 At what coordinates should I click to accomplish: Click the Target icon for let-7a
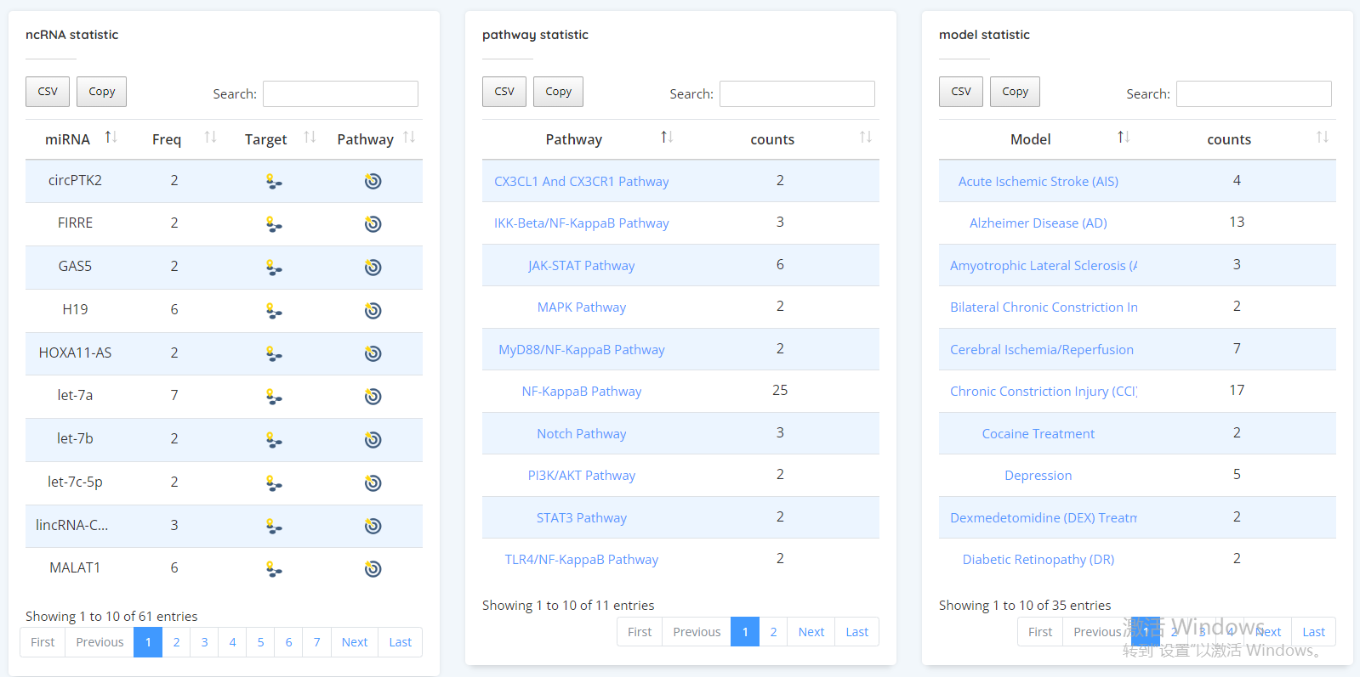pyautogui.click(x=273, y=397)
